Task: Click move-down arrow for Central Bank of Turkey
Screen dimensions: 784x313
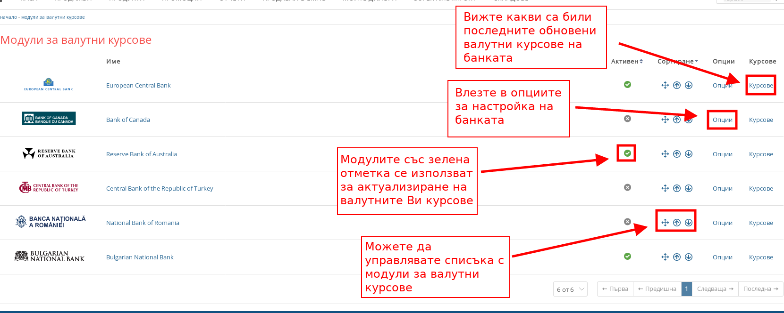Action: pyautogui.click(x=689, y=188)
